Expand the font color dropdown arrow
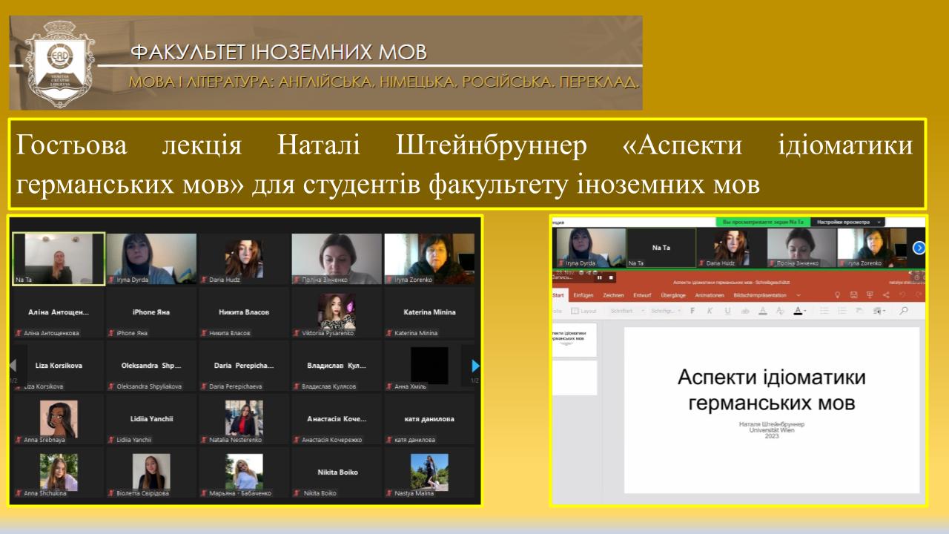 (x=805, y=311)
